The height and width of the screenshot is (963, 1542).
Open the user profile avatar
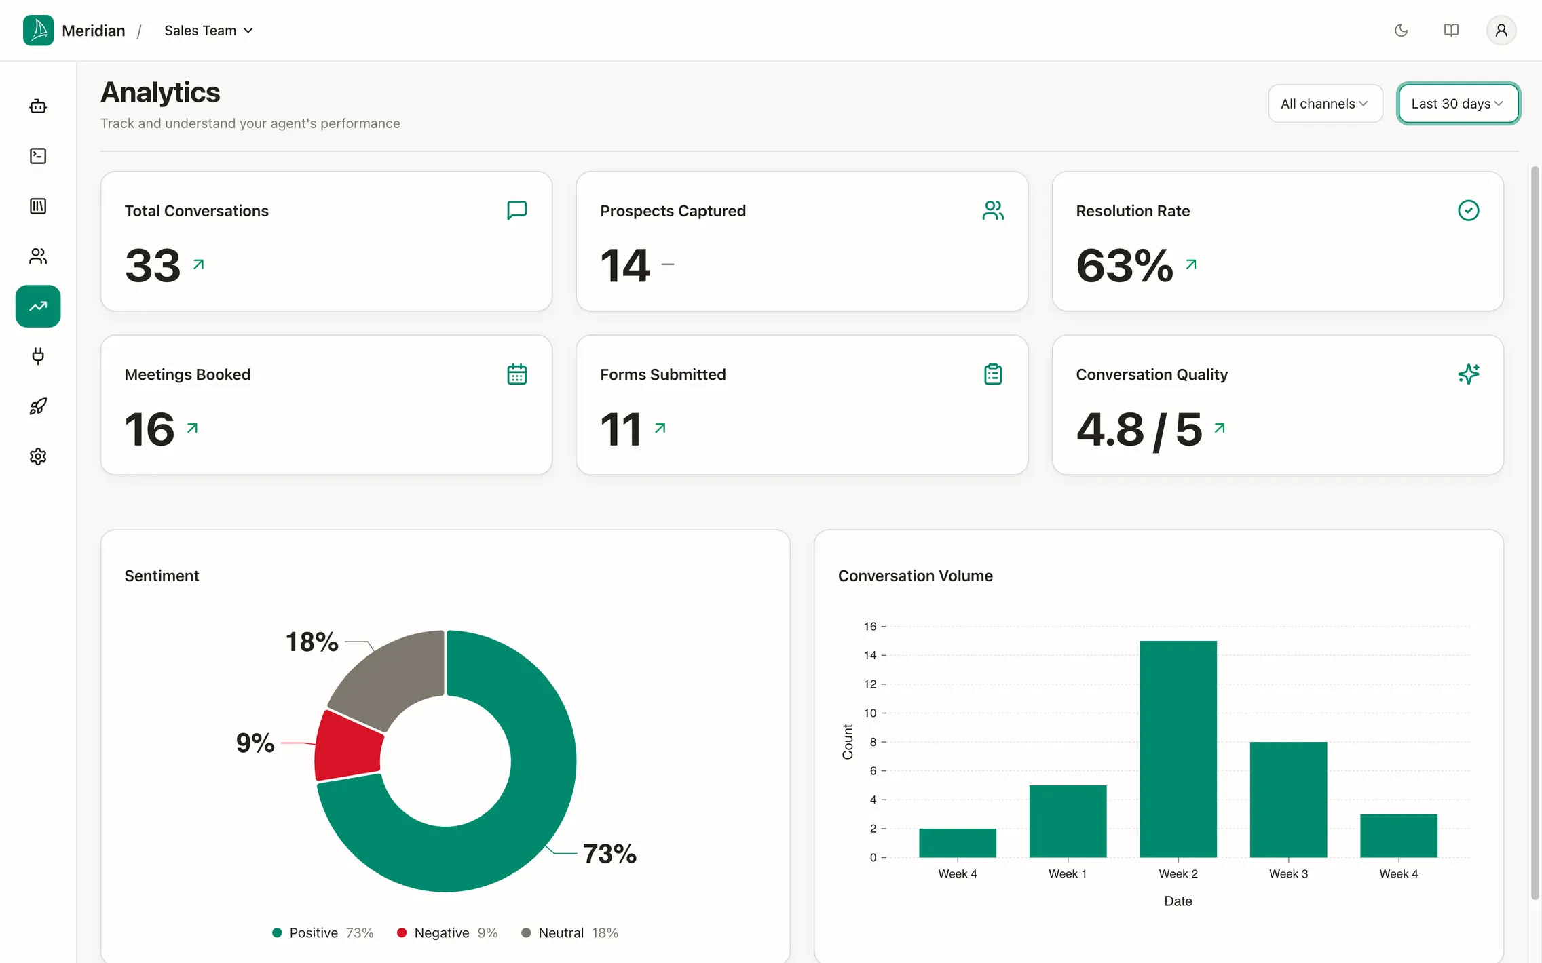(x=1501, y=31)
